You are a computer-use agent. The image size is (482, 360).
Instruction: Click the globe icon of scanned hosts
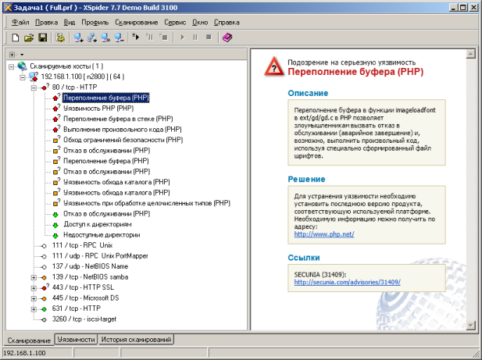coord(22,66)
